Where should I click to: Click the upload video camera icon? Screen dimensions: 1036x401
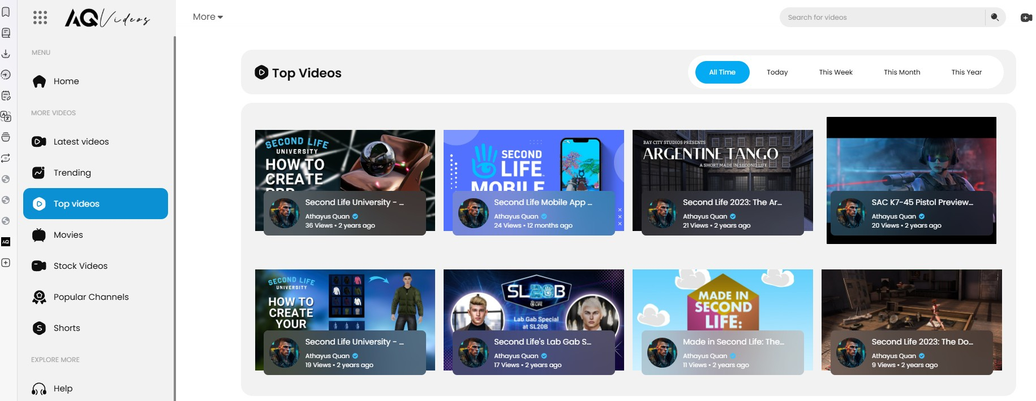tap(1026, 18)
